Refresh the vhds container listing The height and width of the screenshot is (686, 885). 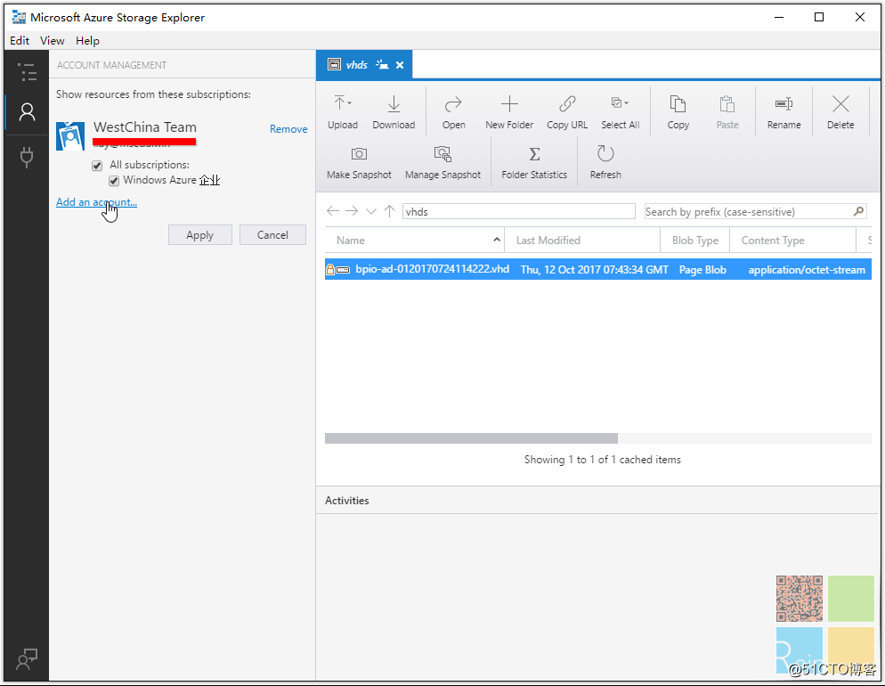pyautogui.click(x=605, y=163)
